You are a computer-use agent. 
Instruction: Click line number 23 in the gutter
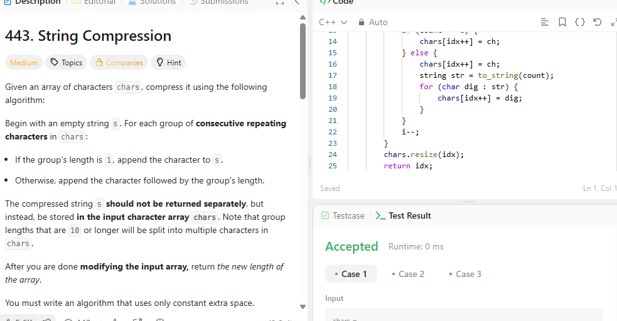tap(333, 143)
